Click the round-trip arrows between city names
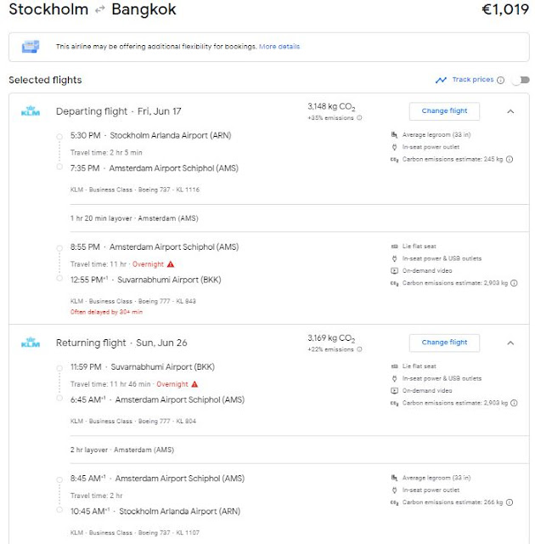The image size is (535, 544). 100,11
